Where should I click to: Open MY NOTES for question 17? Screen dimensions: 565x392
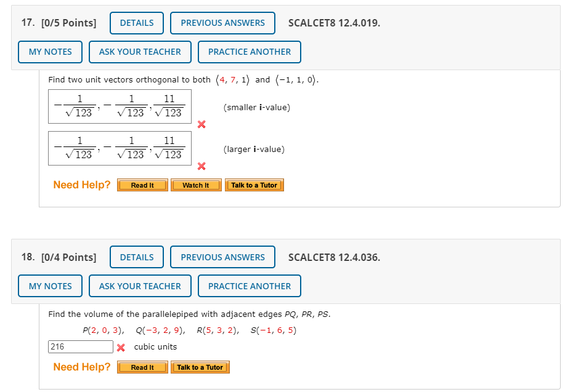[x=49, y=52]
